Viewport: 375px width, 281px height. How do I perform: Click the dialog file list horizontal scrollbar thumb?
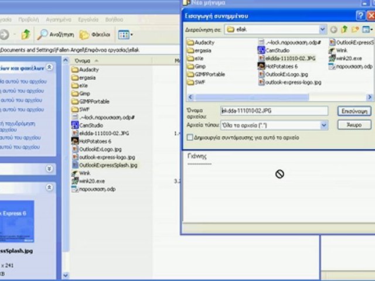[x=252, y=97]
